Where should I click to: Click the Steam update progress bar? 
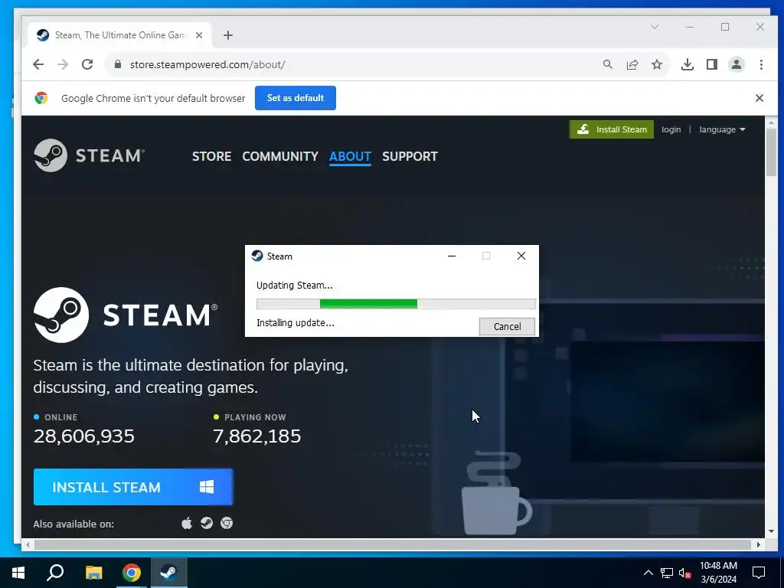pyautogui.click(x=396, y=304)
